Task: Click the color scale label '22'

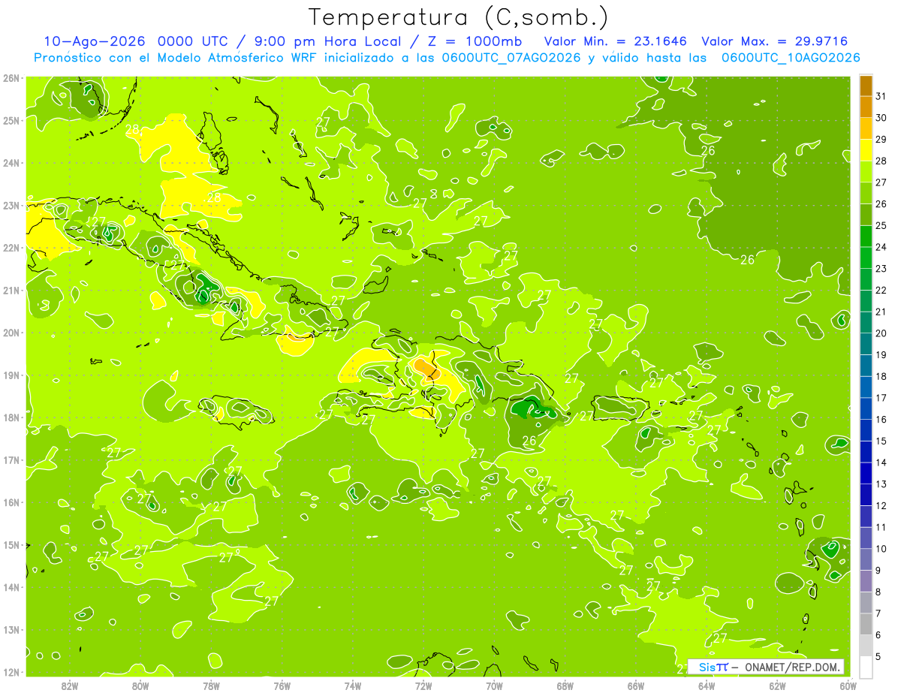Action: pos(881,290)
